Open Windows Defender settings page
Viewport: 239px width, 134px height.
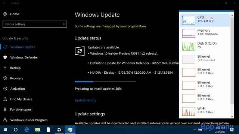coord(24,57)
